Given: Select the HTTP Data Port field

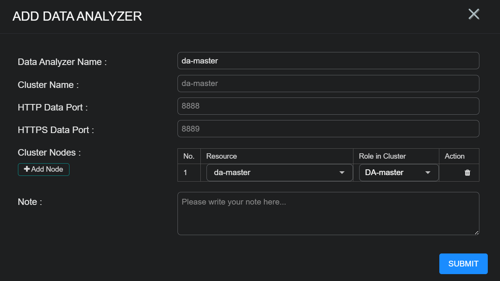Looking at the screenshot, I should click(328, 106).
